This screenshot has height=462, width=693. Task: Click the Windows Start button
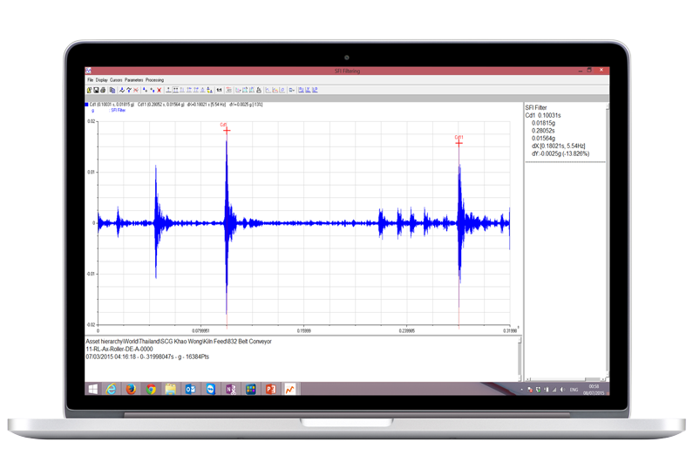point(92,390)
